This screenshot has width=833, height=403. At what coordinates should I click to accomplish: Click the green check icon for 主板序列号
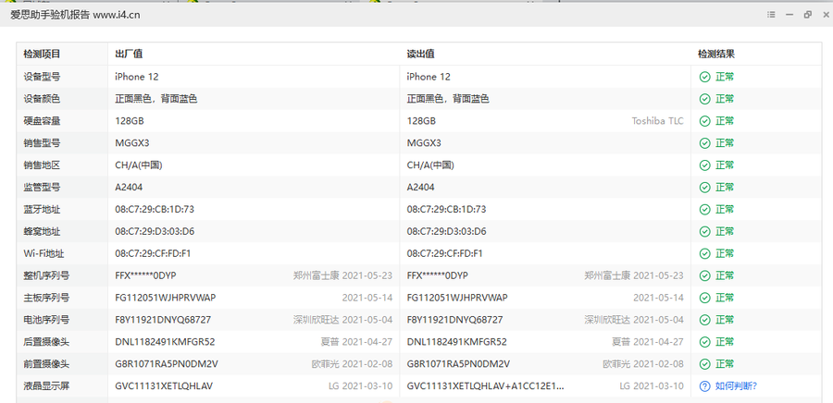tap(704, 298)
